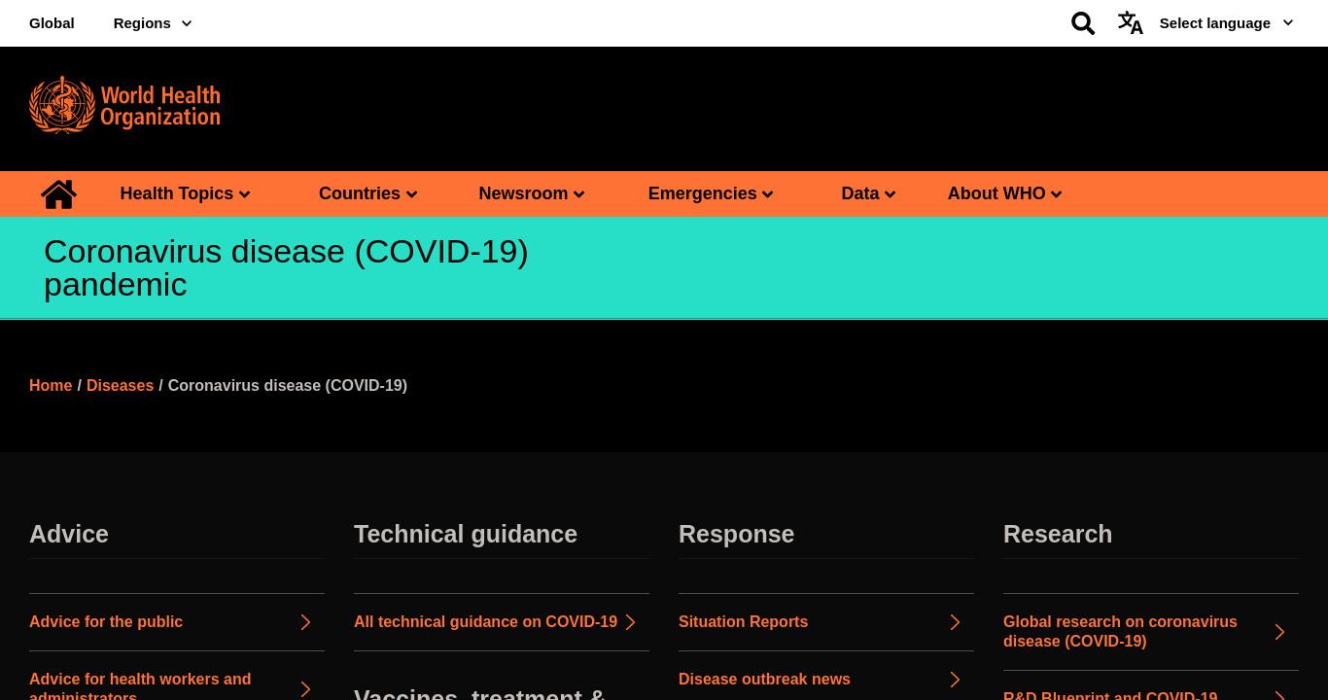Open the Situation Reports link

(743, 622)
